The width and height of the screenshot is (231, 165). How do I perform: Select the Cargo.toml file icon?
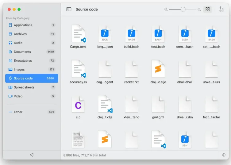pos(79,34)
